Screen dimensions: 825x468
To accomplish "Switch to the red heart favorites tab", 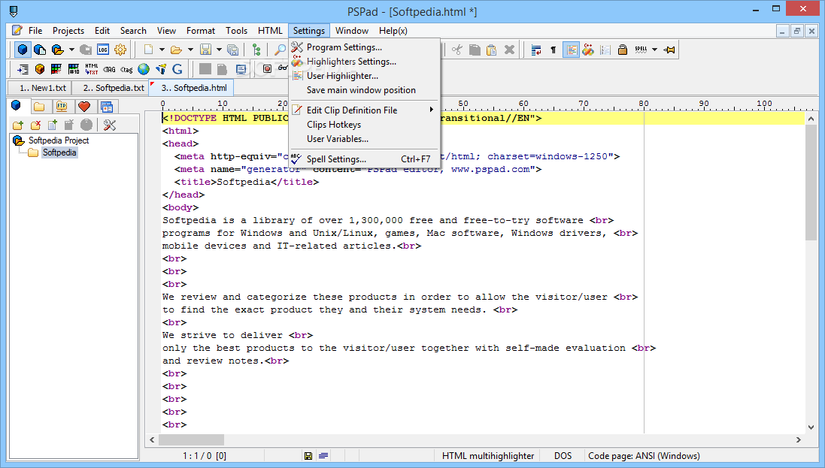I will (84, 107).
